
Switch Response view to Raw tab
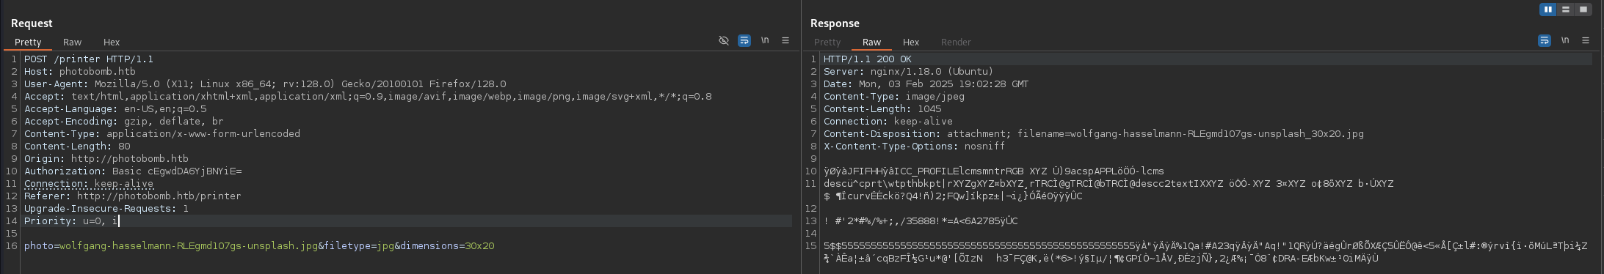[871, 42]
